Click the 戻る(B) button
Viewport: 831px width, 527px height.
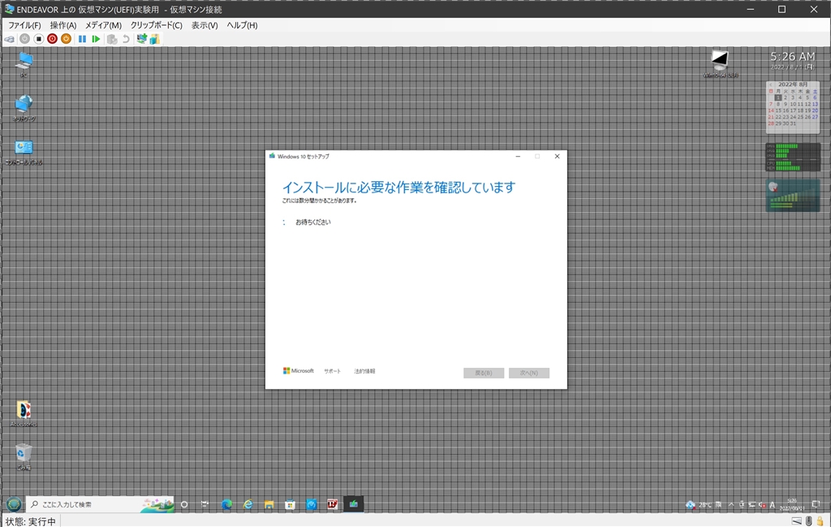coord(484,373)
